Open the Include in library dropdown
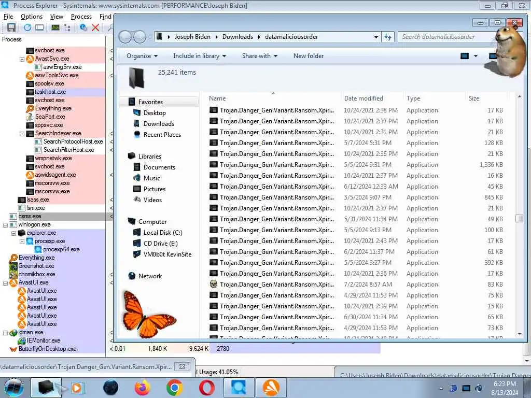 coord(200,56)
